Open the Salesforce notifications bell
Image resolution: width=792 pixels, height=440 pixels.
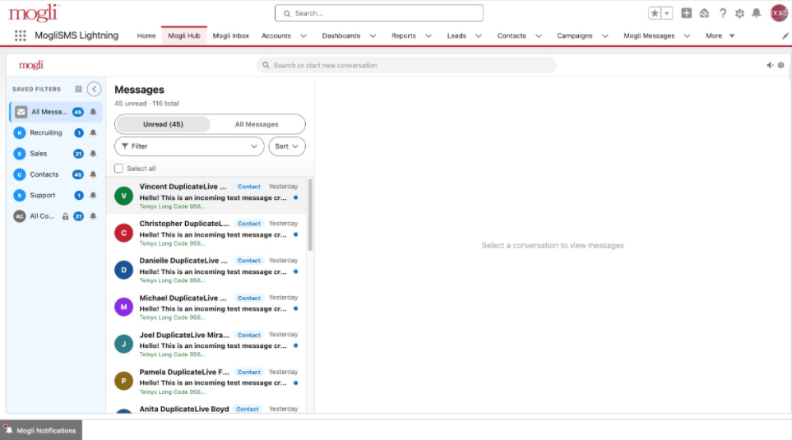point(756,13)
